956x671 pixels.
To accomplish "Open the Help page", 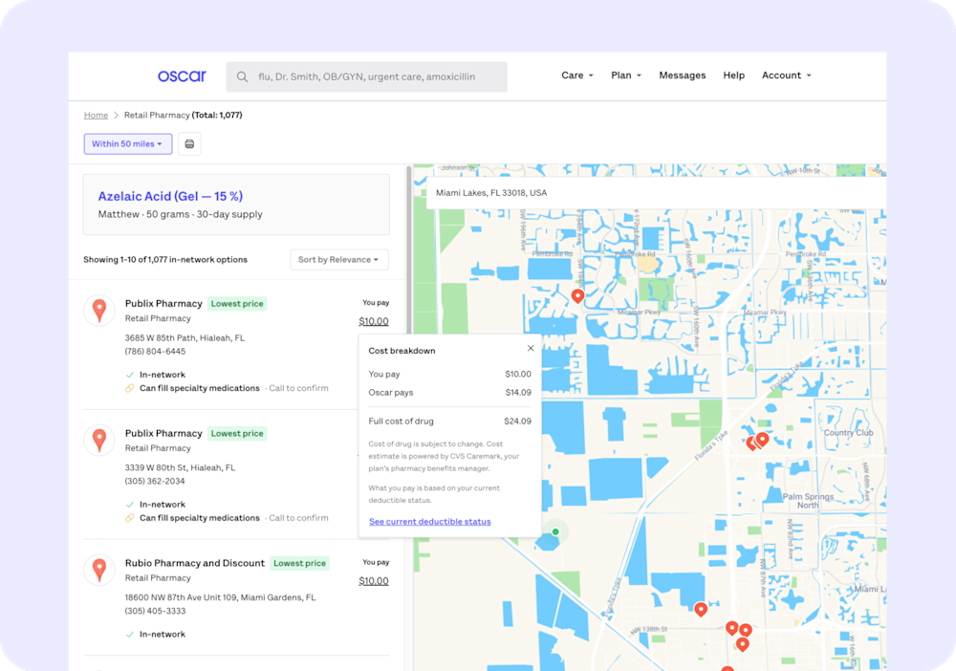I will tap(733, 76).
